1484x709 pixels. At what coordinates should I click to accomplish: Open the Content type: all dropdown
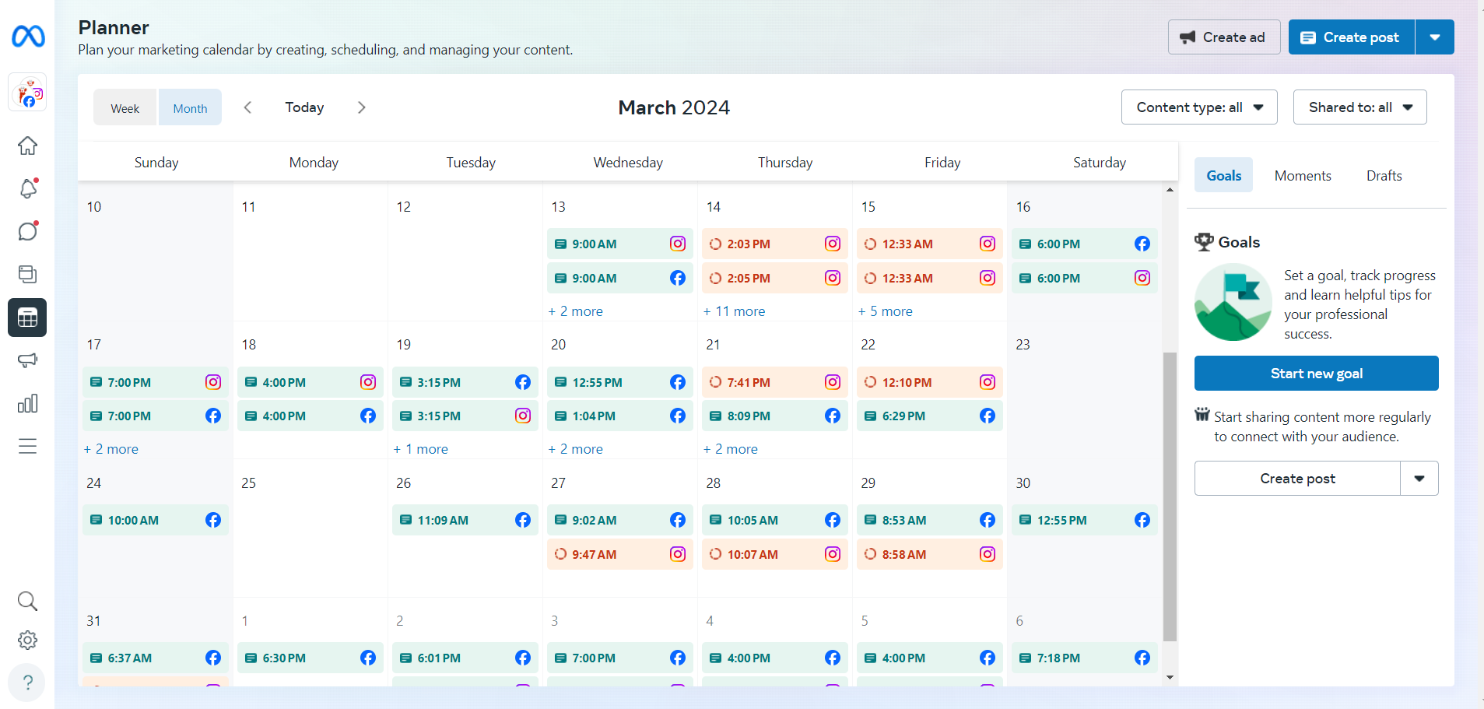coord(1198,107)
